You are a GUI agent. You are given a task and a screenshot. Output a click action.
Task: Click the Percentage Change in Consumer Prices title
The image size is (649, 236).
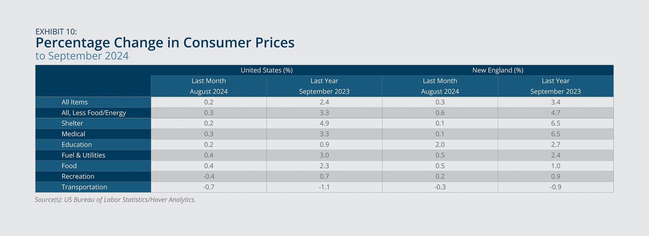coord(165,43)
